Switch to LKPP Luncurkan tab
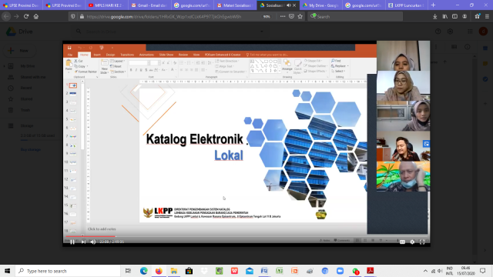 point(406,5)
